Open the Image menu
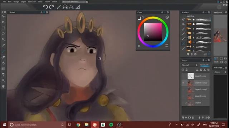Viewport: 229px width, 128px height. click(x=16, y=1)
